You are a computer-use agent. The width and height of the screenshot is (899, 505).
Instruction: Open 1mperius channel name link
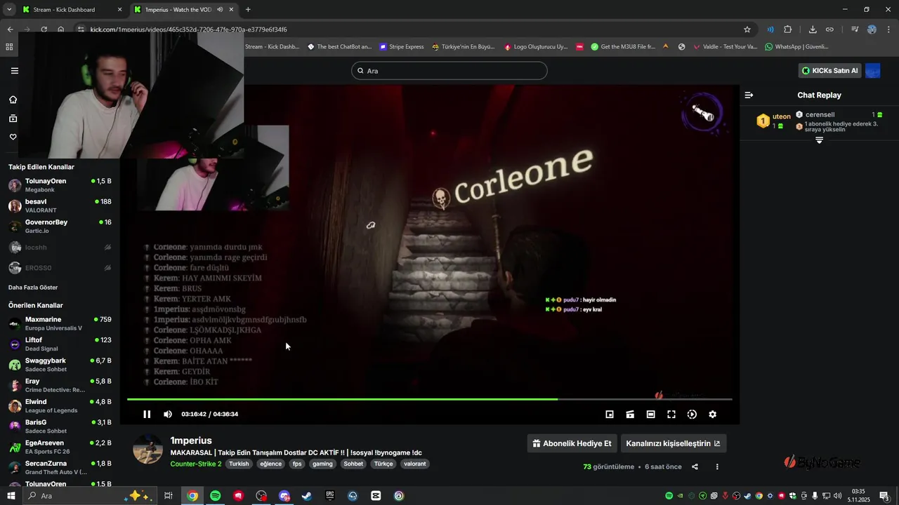pos(191,440)
